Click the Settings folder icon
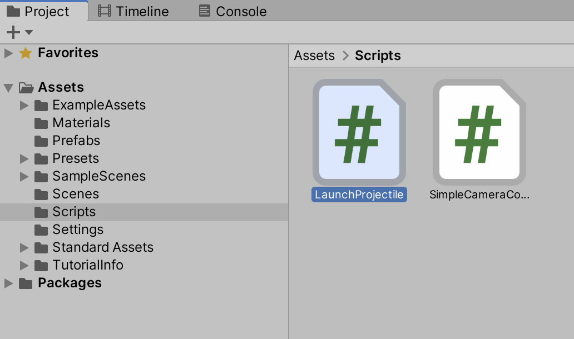The height and width of the screenshot is (339, 574). (41, 230)
